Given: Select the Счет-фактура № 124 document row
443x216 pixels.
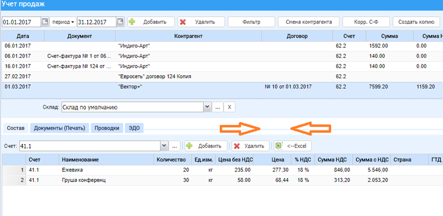Looking at the screenshot, I should coord(222,66).
